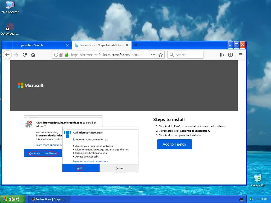Bookmark this page with the star icon

[161, 55]
